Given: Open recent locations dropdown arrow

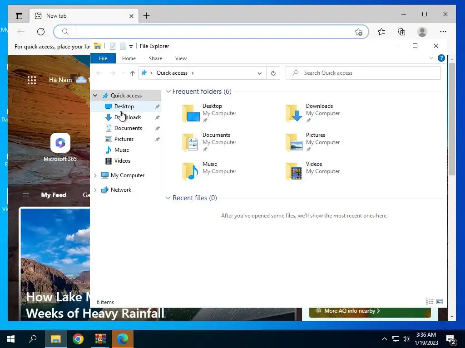Looking at the screenshot, I should point(123,73).
